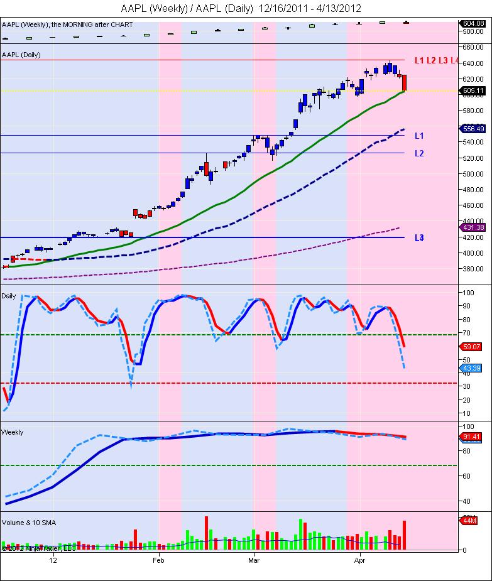The height and width of the screenshot is (581, 492).
Task: Click the 605.11 current price marker
Action: pos(473,90)
